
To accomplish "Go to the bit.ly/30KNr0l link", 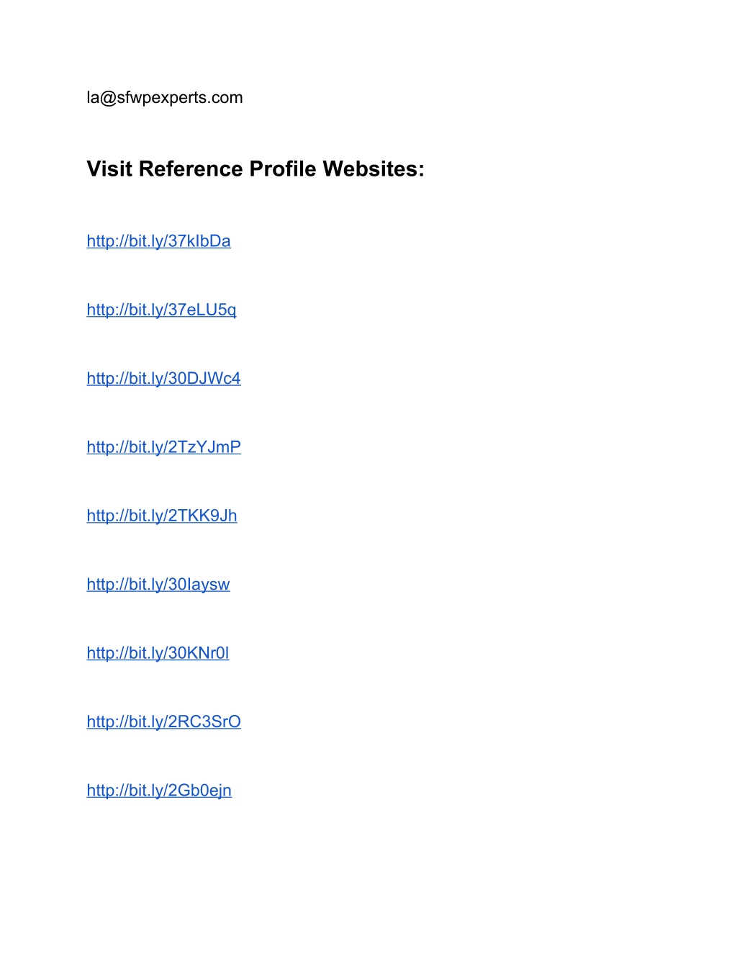I will [158, 653].
